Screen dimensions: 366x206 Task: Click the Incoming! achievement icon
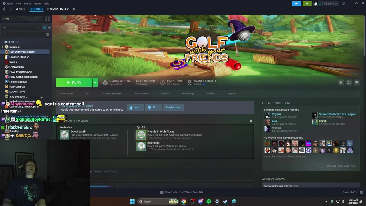click(x=141, y=146)
